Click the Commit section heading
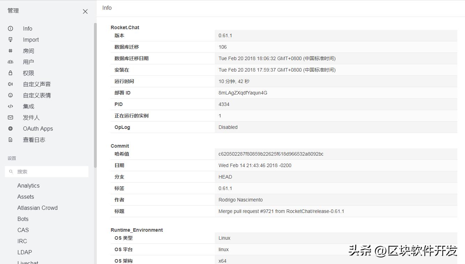This screenshot has width=465, height=264. [x=120, y=146]
